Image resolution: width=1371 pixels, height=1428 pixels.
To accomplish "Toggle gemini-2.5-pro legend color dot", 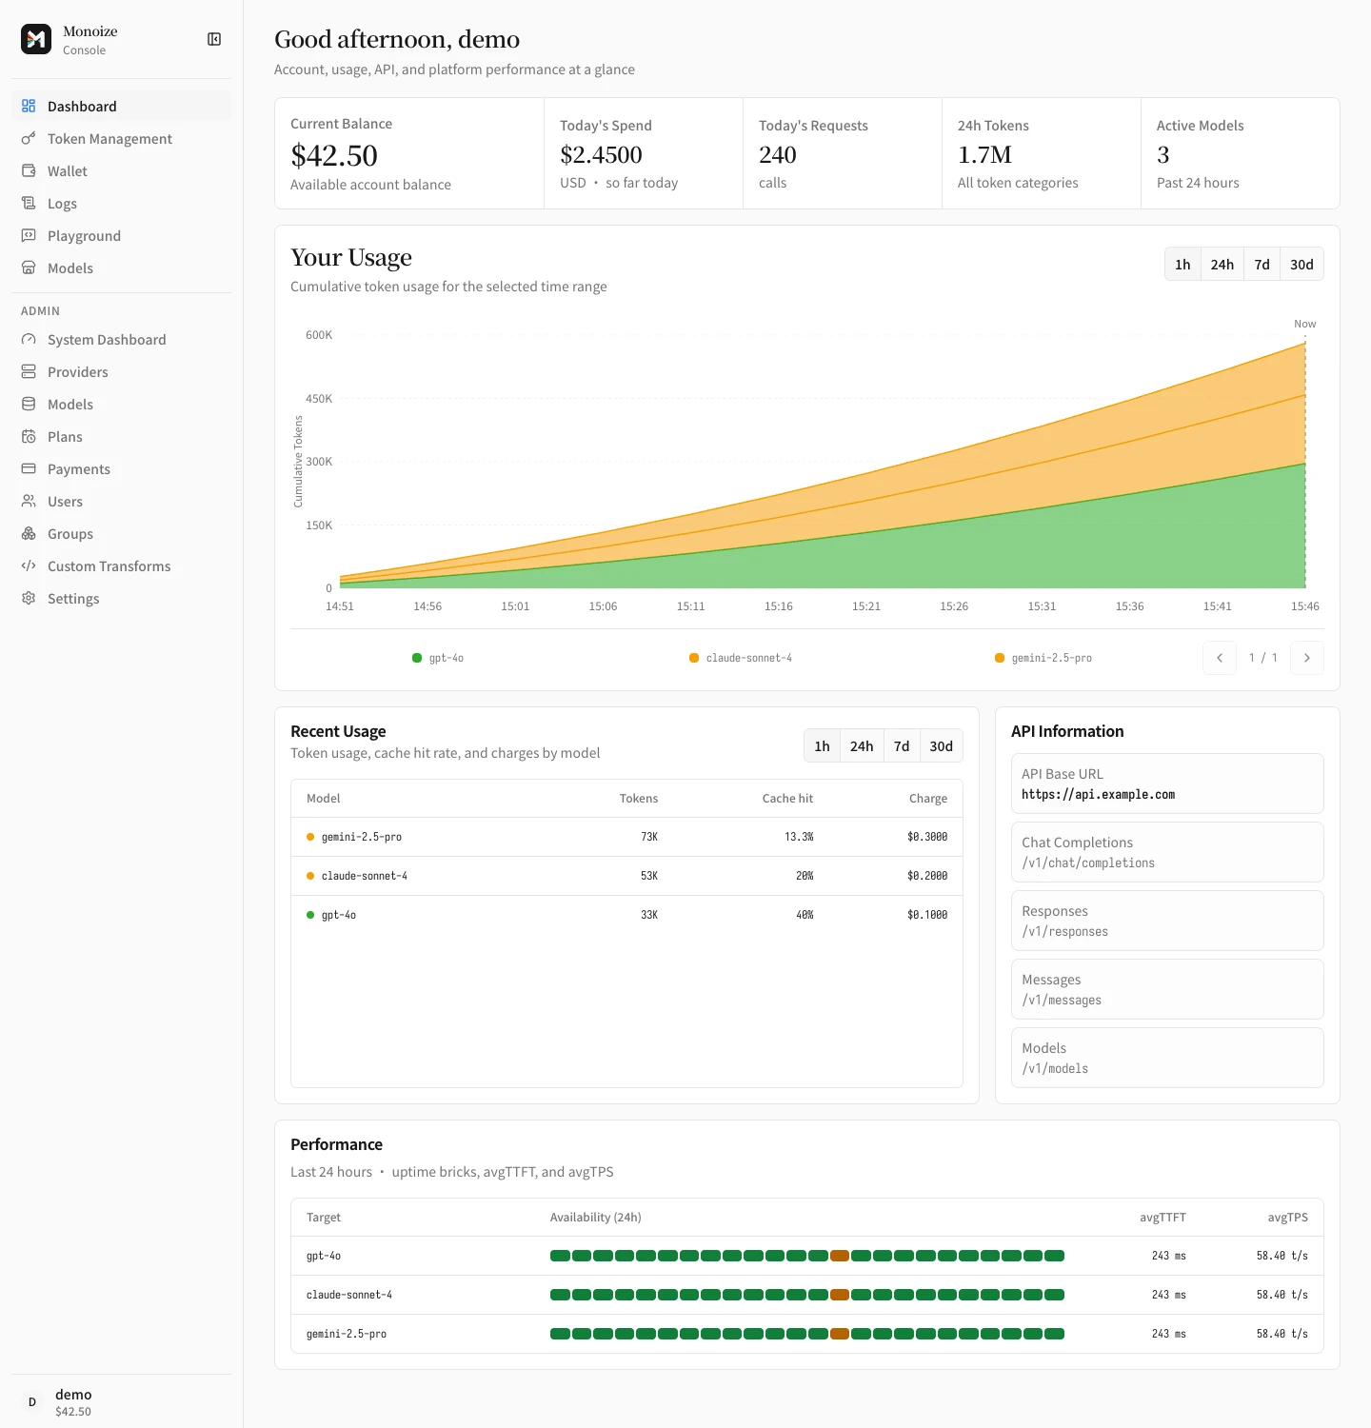I will [x=1000, y=658].
